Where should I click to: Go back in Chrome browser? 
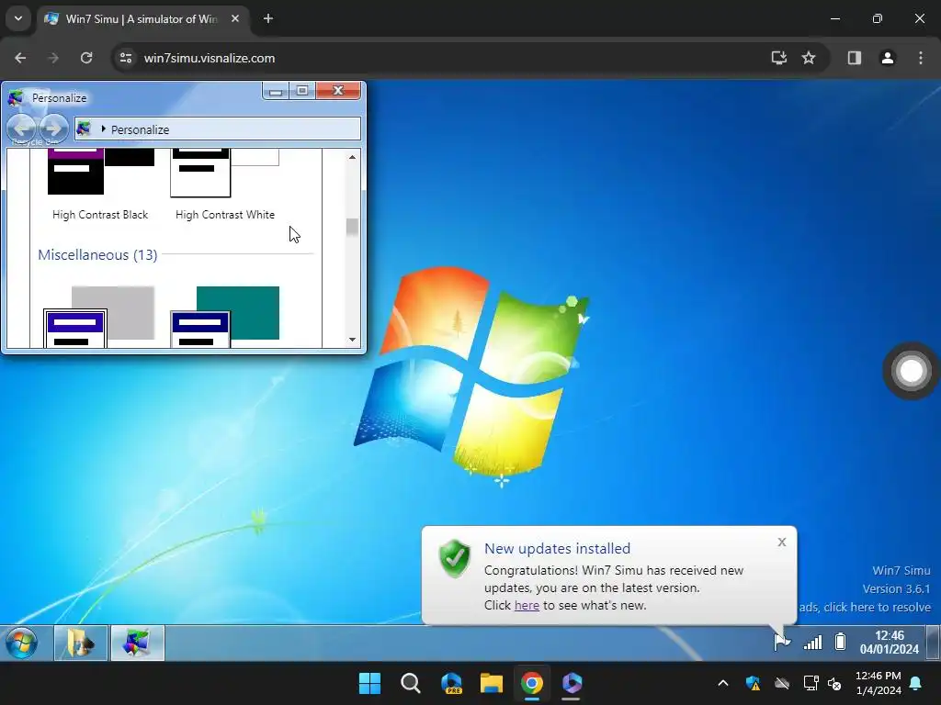point(20,58)
